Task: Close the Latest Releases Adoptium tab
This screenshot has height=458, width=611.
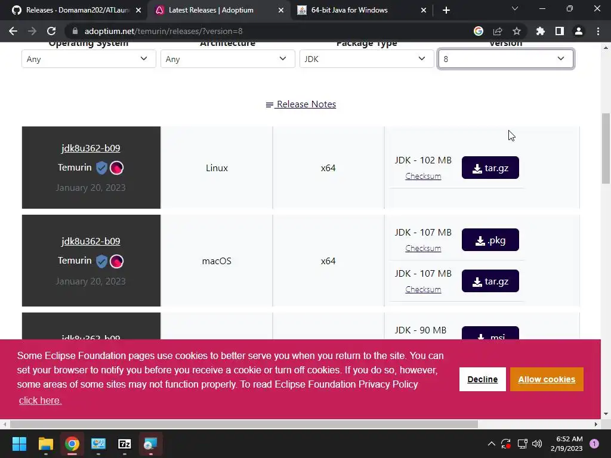Action: [281, 10]
